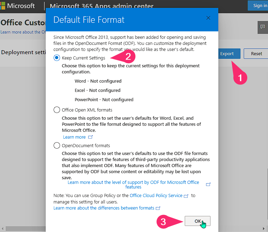
Task: Close the Default File Format dialog
Action: 208,18
